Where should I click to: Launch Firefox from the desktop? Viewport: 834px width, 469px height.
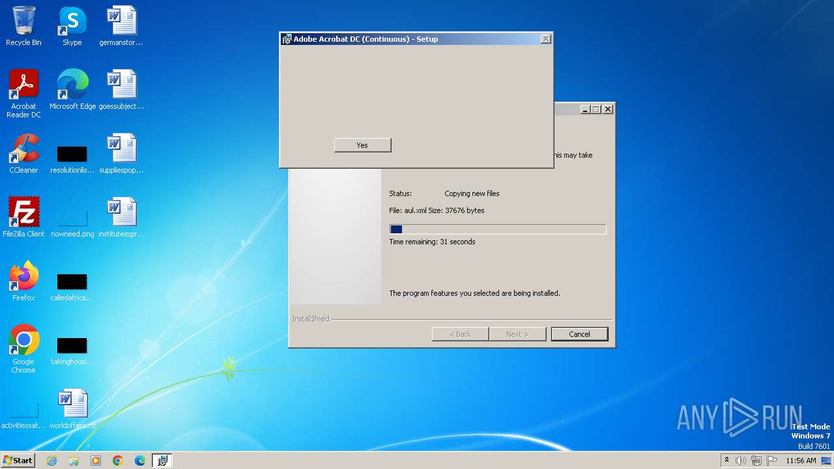tap(23, 281)
